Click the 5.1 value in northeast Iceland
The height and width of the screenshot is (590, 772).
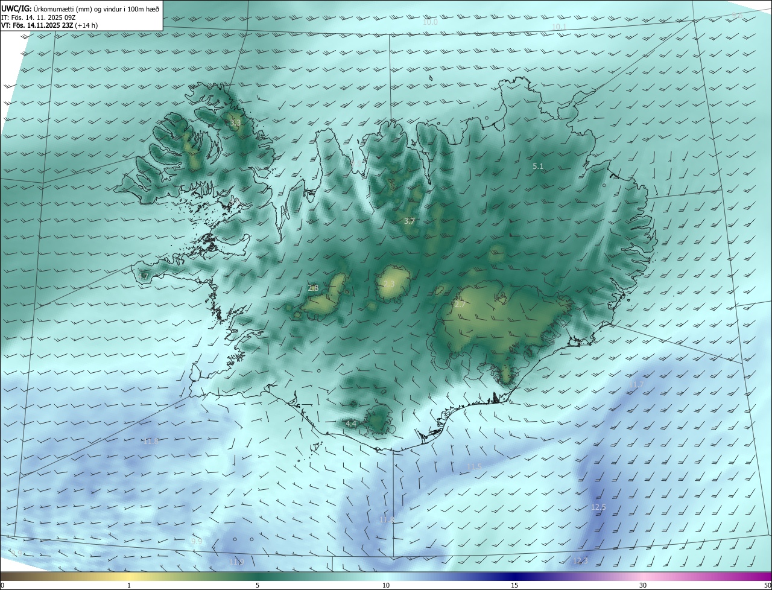tap(539, 166)
